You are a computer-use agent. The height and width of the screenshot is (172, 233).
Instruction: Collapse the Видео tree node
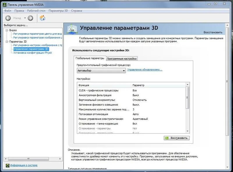click(7, 30)
